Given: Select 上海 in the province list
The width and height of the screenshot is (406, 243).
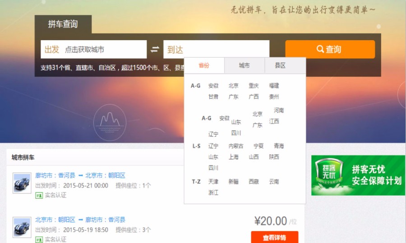Looking at the screenshot, I should (x=233, y=157).
